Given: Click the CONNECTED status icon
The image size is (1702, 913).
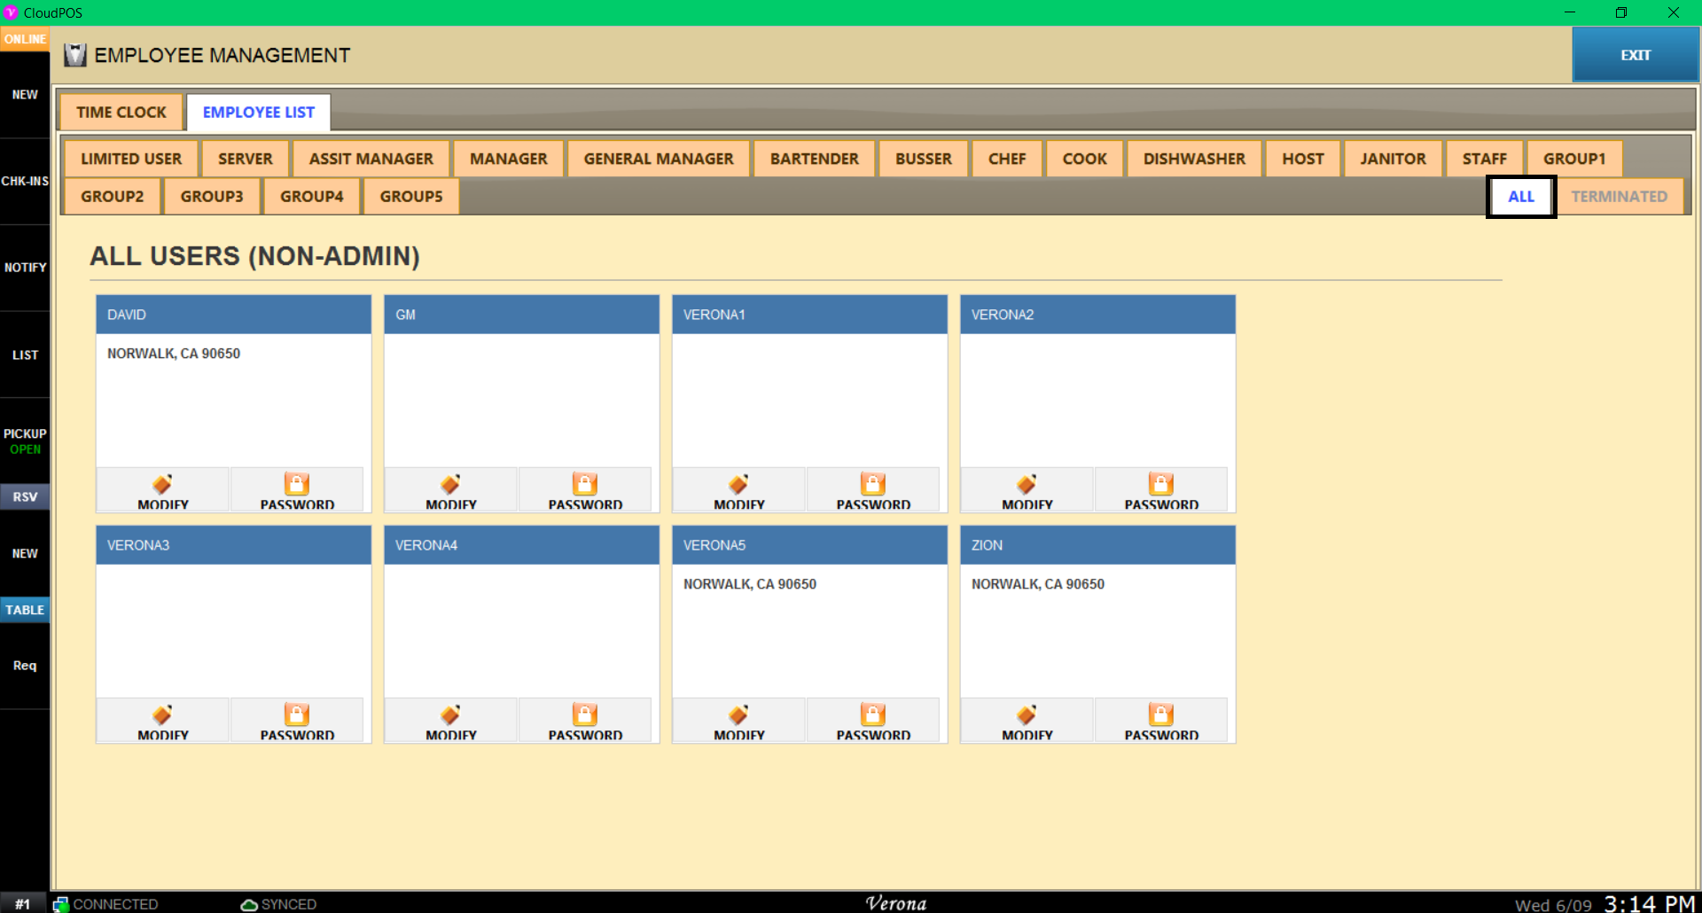Looking at the screenshot, I should (x=60, y=904).
